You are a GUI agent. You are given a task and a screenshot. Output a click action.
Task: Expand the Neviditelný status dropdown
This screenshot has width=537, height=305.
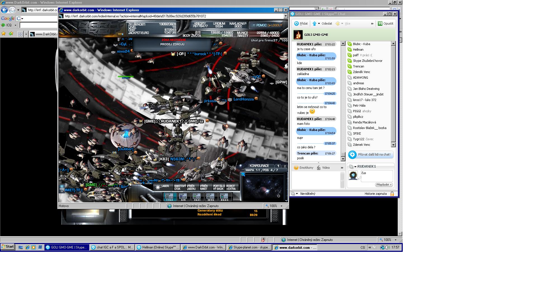[x=297, y=194]
